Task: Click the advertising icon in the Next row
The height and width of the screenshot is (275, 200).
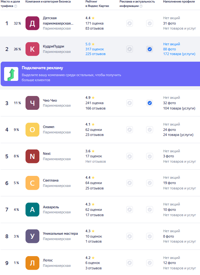Action: coord(129,156)
